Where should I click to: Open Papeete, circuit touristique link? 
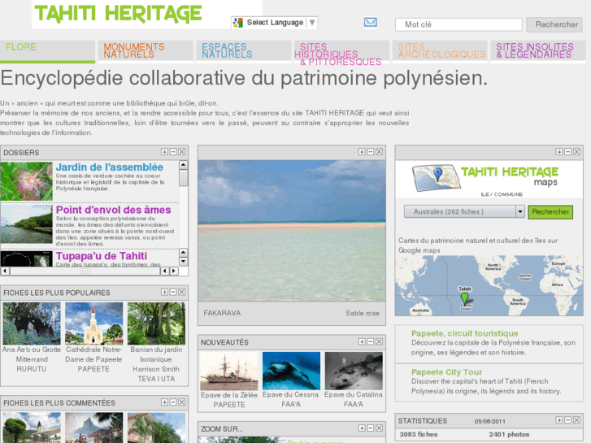(x=464, y=333)
